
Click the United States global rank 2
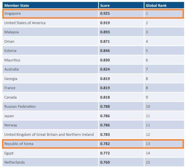pyautogui.click(x=147, y=23)
